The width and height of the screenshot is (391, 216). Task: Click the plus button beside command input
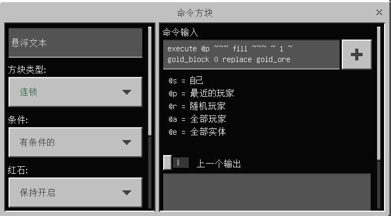(357, 55)
